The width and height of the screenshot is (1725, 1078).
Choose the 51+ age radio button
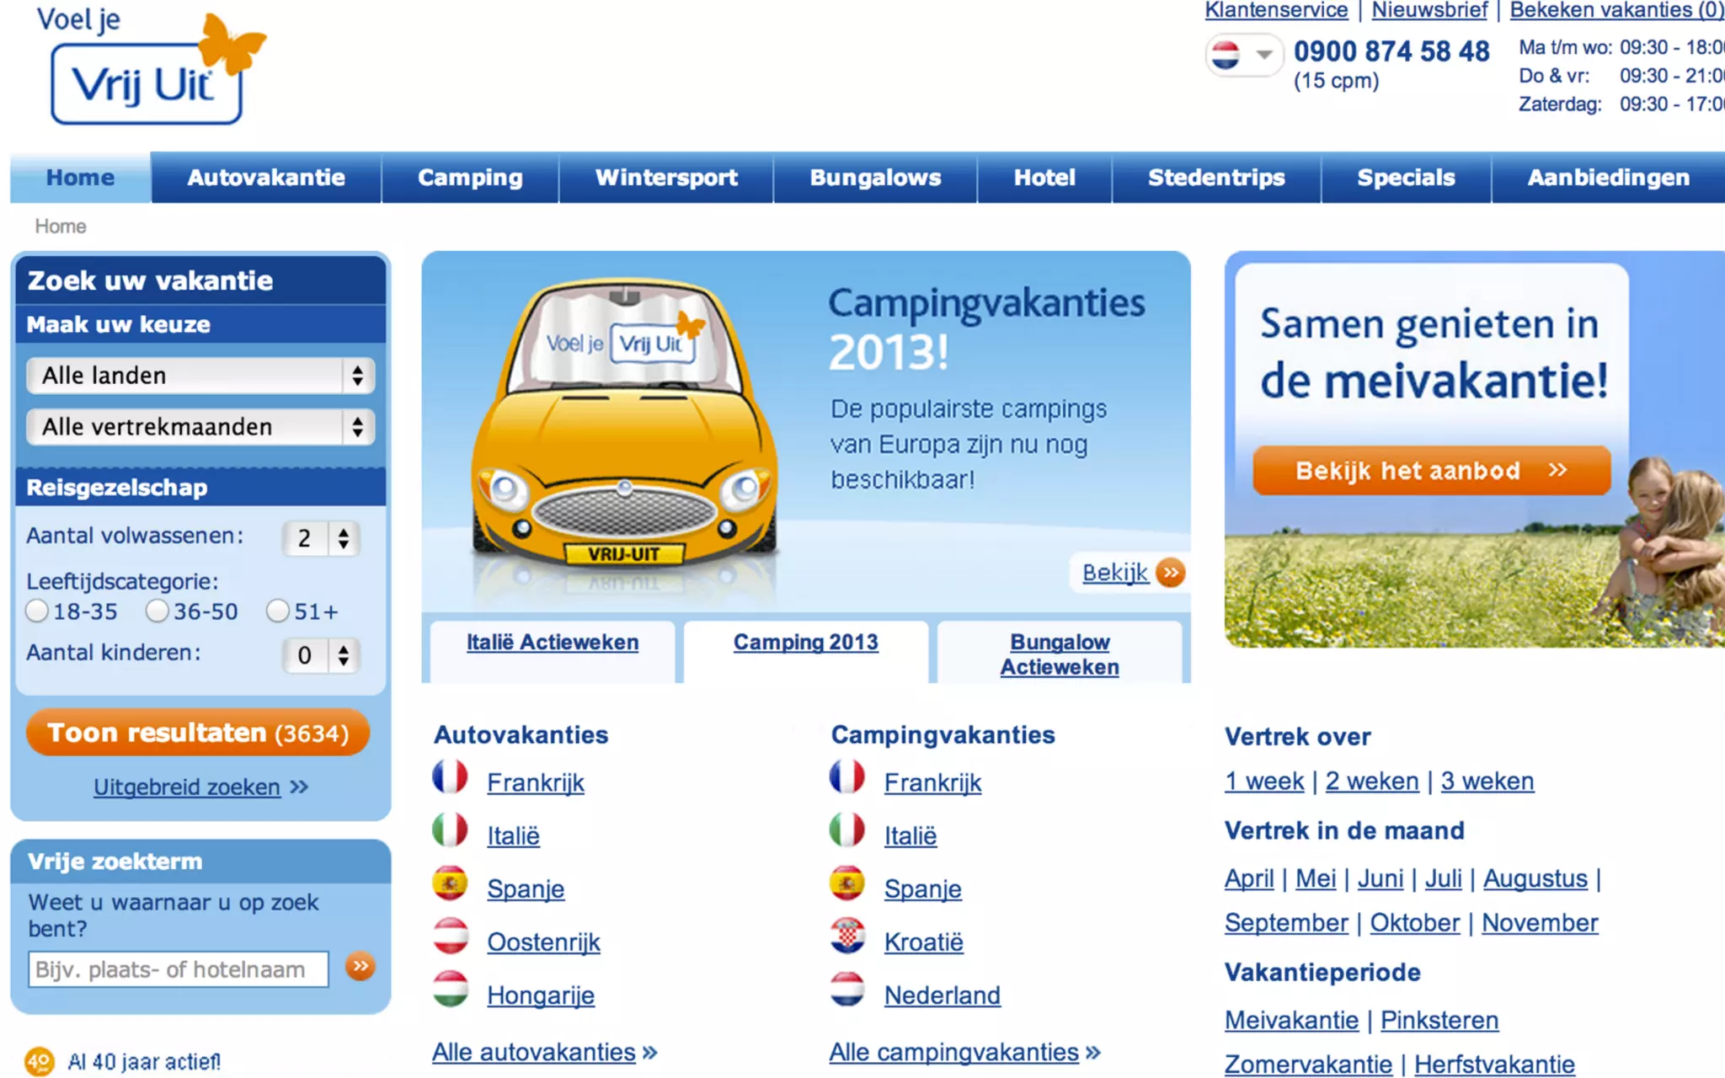[x=278, y=611]
